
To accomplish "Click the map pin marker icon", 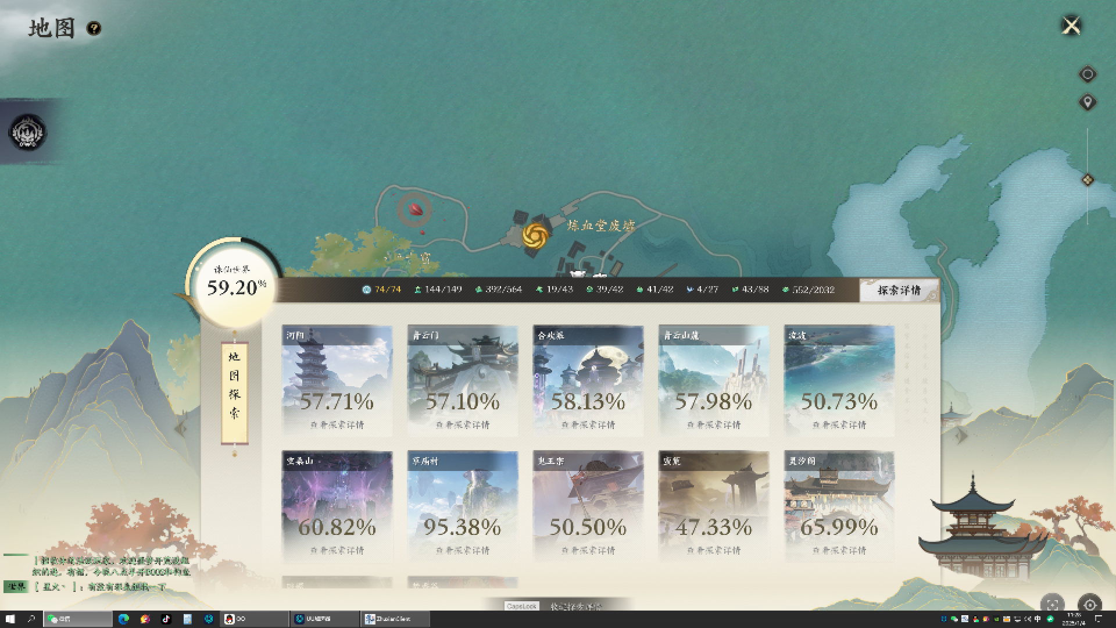I will click(x=1088, y=102).
